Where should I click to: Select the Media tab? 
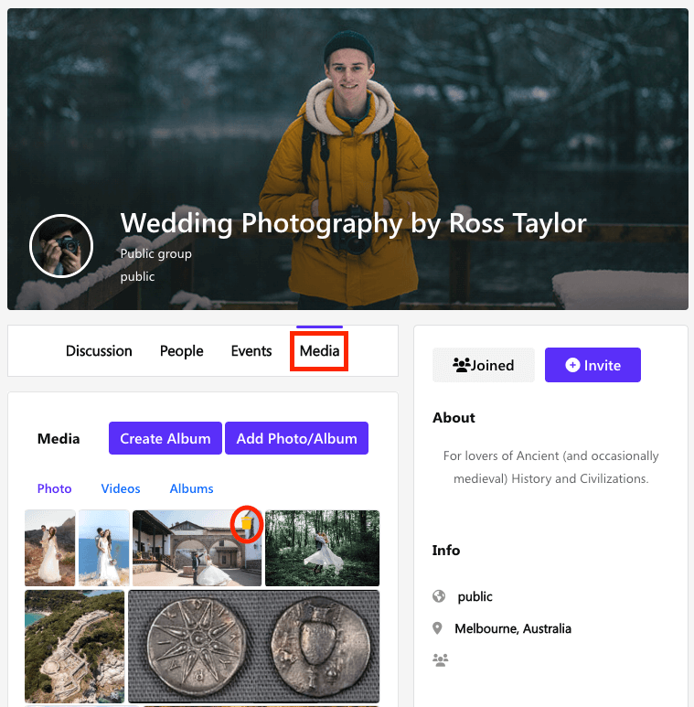[x=319, y=351]
